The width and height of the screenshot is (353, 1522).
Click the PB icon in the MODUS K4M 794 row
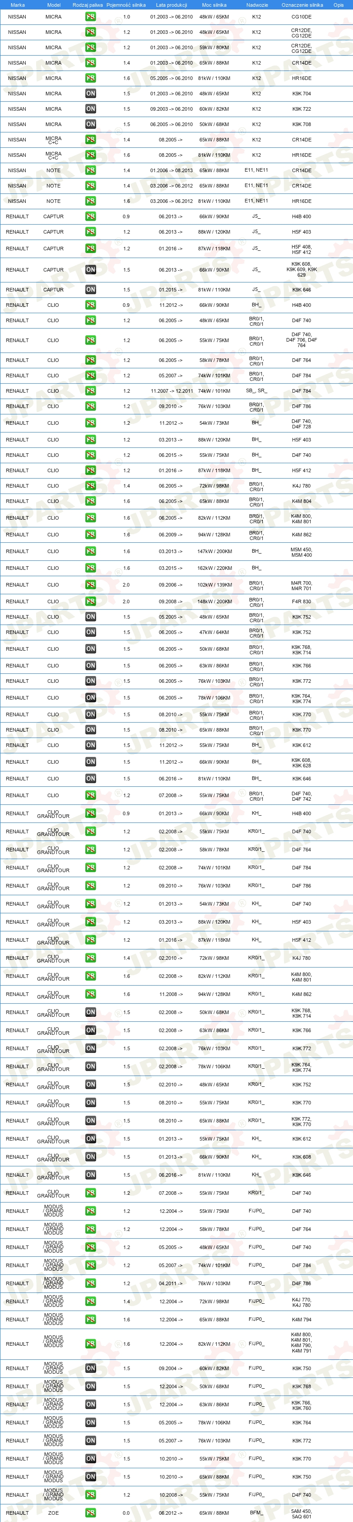(90, 1320)
